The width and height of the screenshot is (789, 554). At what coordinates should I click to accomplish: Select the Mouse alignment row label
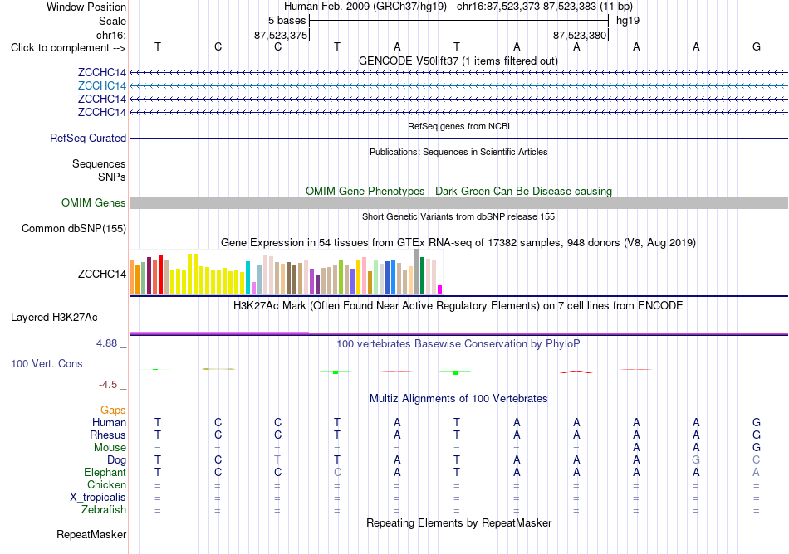coord(110,448)
